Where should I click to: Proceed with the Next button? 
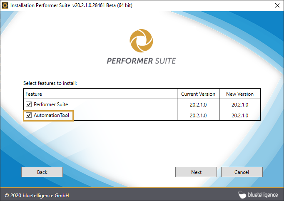click(x=196, y=172)
